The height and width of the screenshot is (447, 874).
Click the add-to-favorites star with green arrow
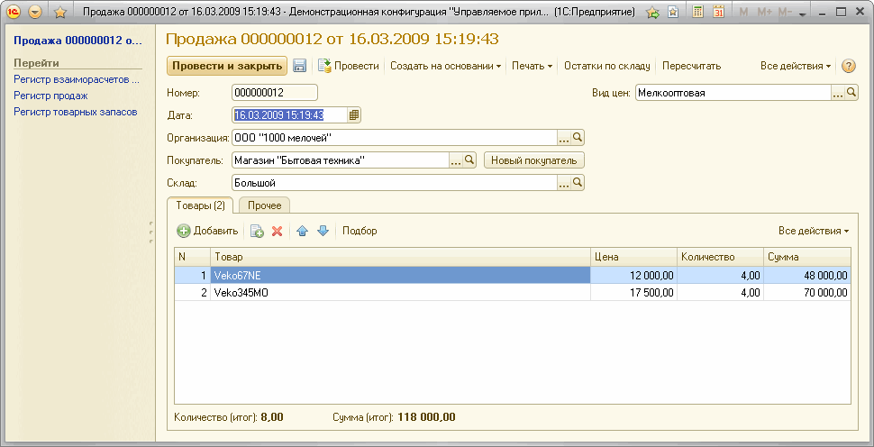click(652, 13)
